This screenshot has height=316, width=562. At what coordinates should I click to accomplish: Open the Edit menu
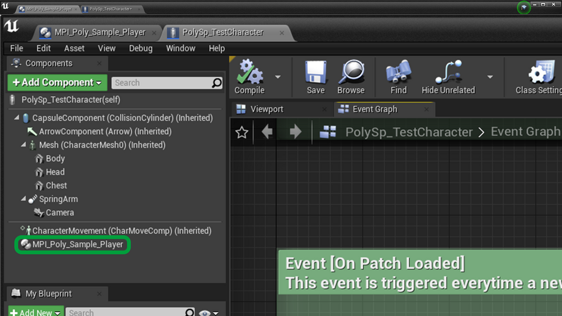[x=44, y=48]
